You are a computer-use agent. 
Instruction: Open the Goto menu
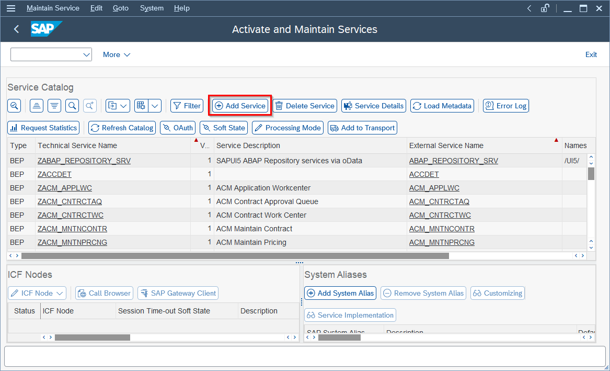coord(120,8)
